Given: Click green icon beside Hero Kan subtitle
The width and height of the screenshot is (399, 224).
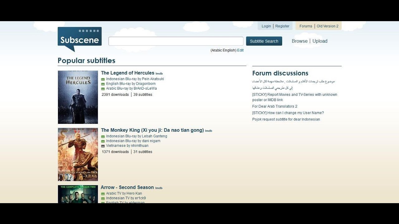Looking at the screenshot, I should tap(103, 194).
